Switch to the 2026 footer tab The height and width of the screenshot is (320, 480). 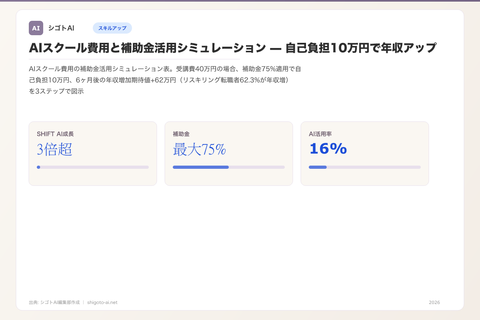434,302
